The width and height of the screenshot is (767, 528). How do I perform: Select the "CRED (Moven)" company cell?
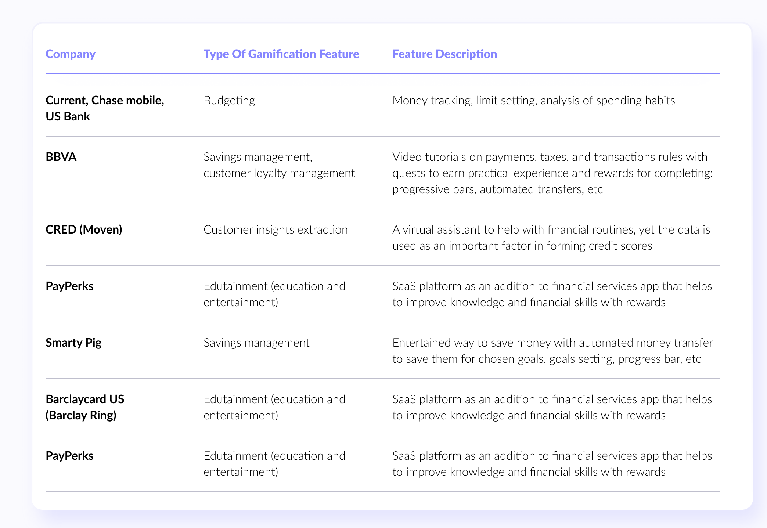(x=84, y=229)
